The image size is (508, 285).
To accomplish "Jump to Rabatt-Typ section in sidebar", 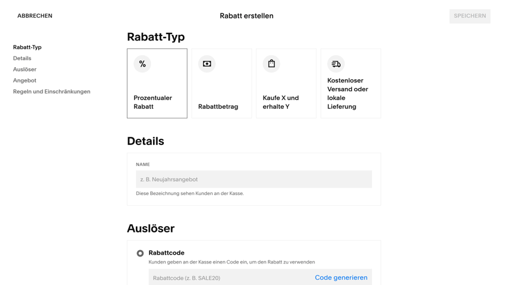I will point(27,47).
